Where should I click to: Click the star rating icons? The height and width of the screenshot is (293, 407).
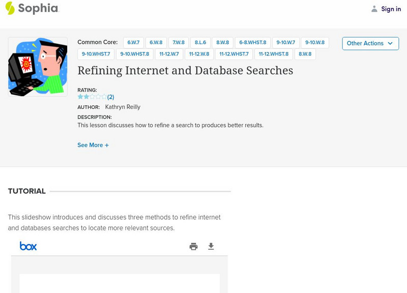pyautogui.click(x=92, y=97)
